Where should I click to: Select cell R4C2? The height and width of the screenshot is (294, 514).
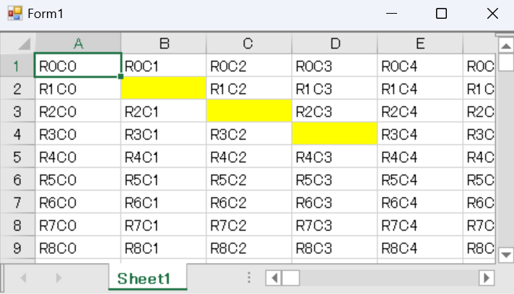pos(249,157)
